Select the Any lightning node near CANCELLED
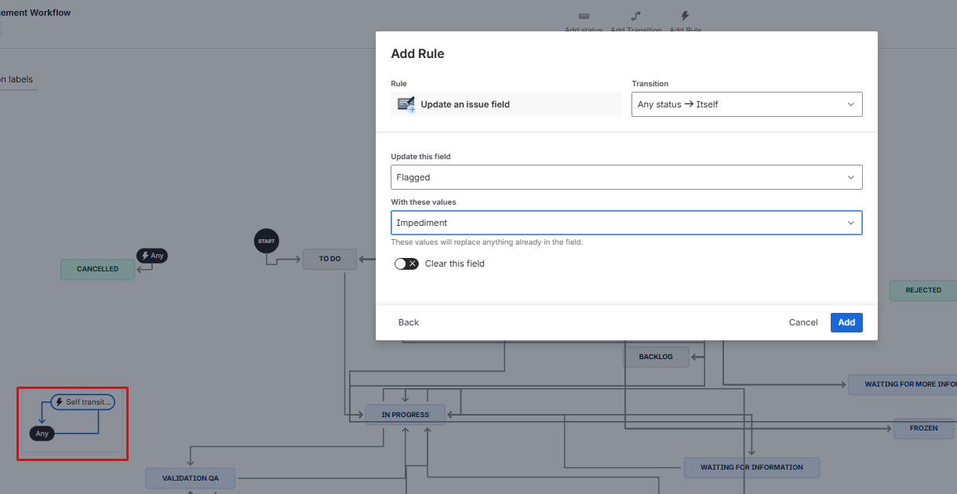Screen dimensions: 957x494 [152, 256]
